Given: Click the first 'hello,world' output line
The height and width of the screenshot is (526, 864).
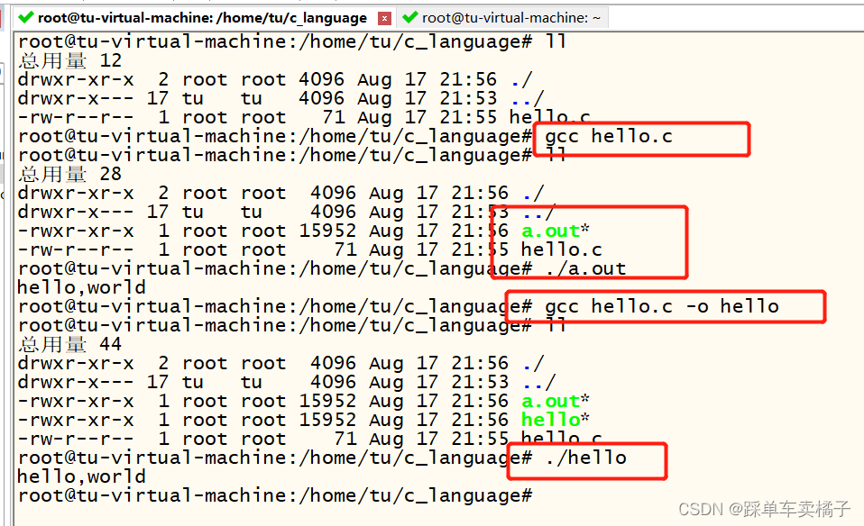Looking at the screenshot, I should click(81, 287).
